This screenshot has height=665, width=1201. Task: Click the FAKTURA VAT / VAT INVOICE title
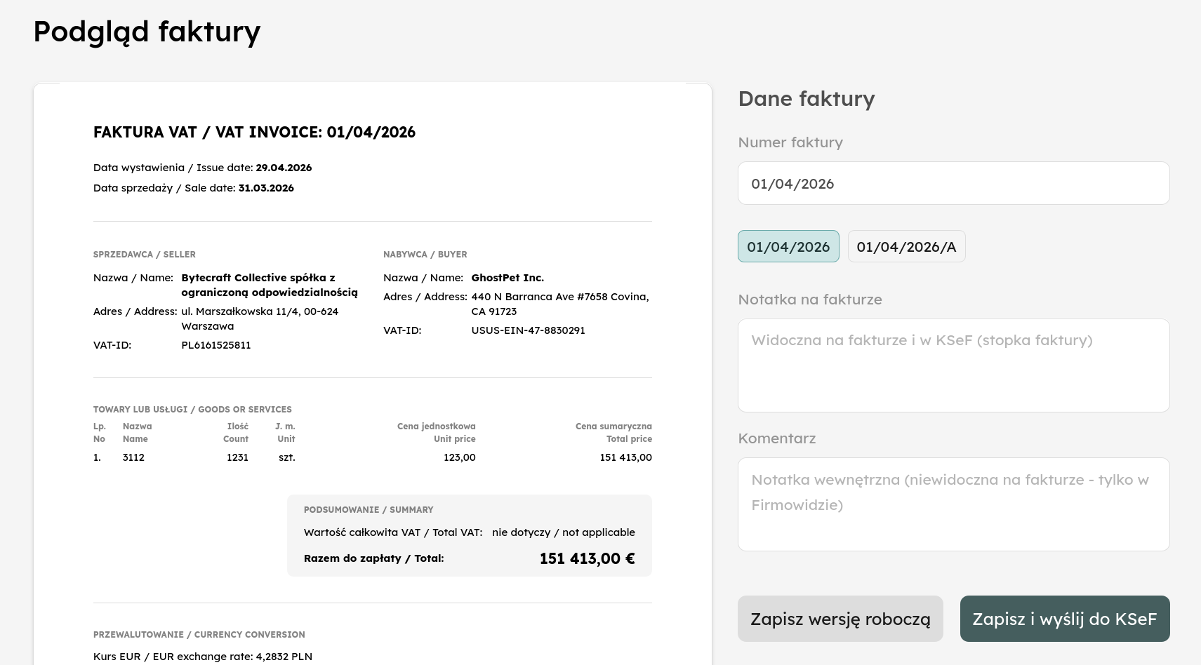254,132
